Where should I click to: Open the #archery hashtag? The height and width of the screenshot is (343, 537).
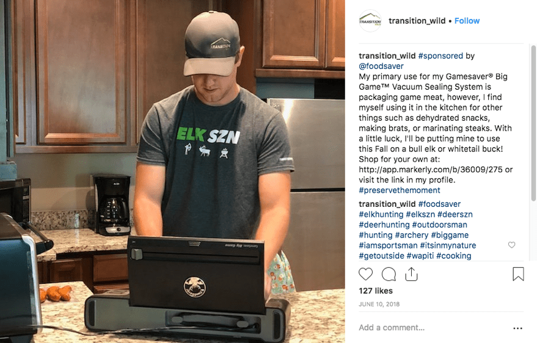412,235
